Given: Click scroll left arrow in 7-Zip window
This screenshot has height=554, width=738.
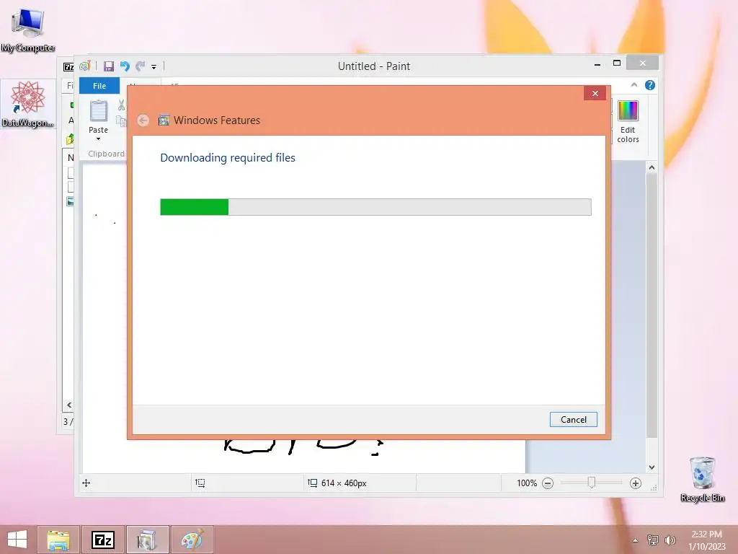Looking at the screenshot, I should click(69, 405).
